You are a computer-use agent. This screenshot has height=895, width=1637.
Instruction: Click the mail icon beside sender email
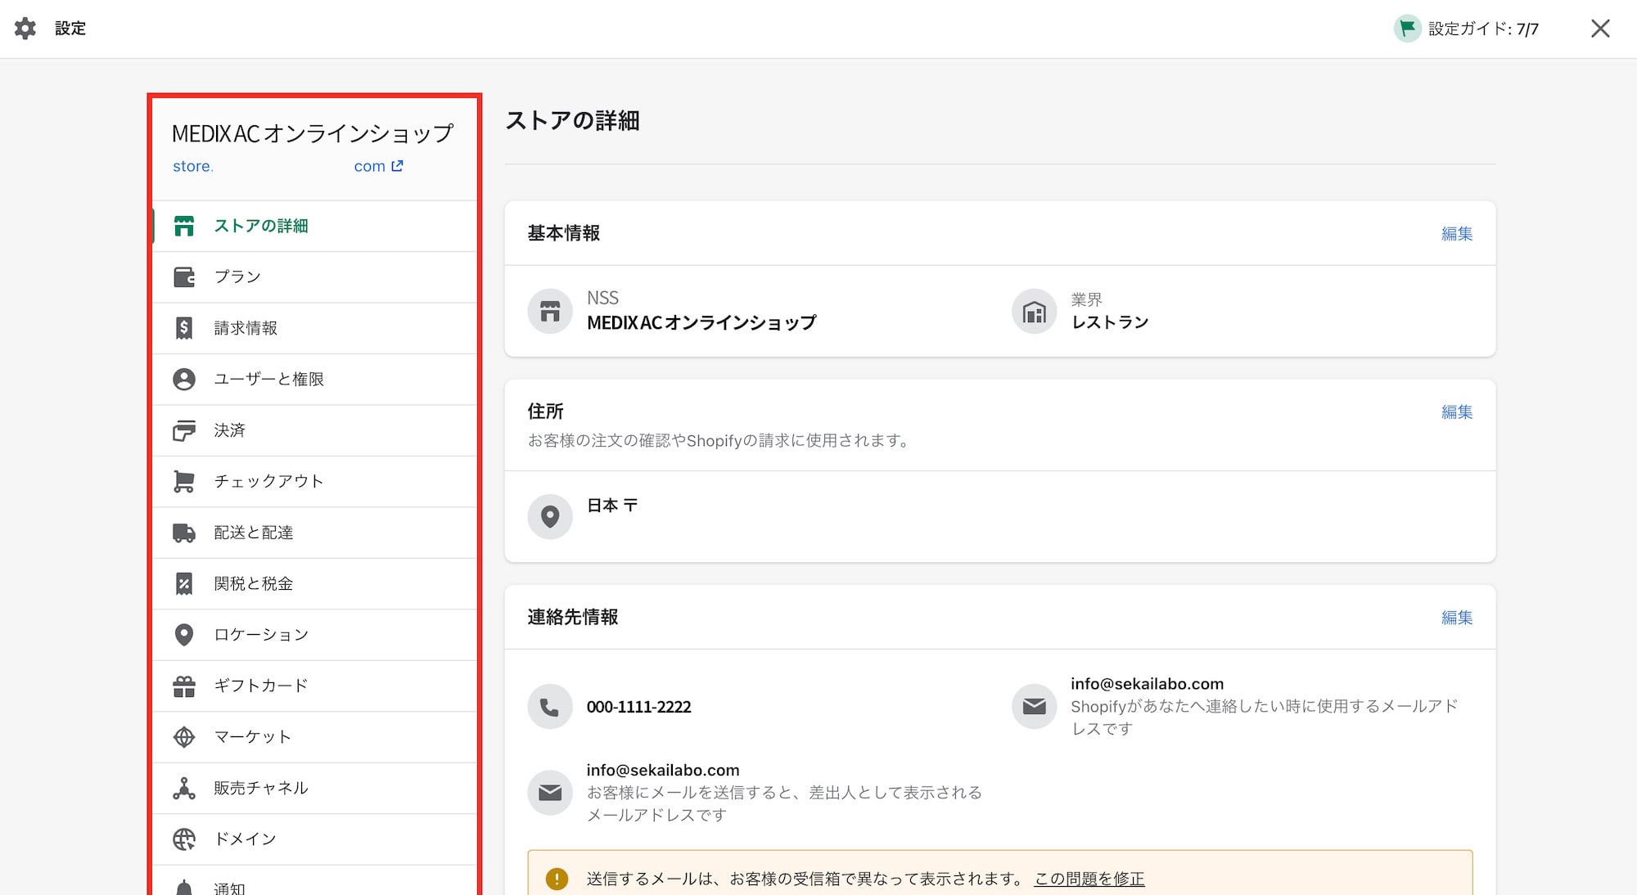pos(550,793)
